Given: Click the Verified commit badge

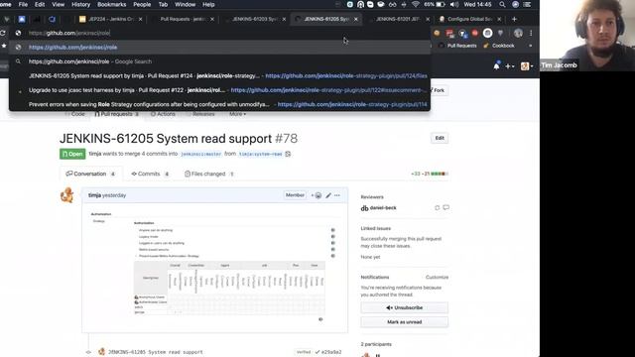Looking at the screenshot, I should 304,352.
